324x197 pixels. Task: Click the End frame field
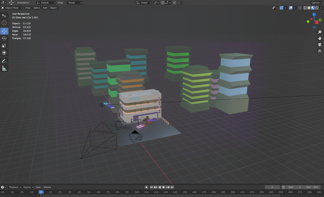click(312, 187)
